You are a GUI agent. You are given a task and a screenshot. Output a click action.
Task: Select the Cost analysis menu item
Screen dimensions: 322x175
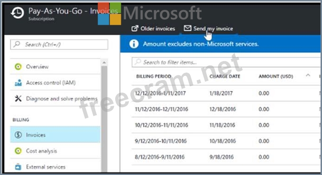point(55,151)
